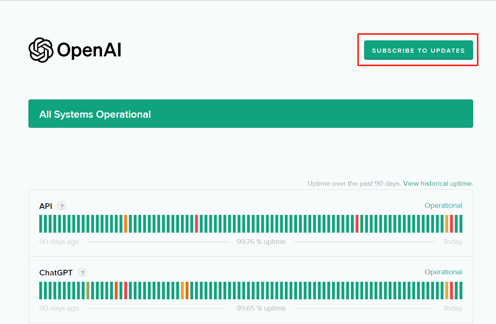
Task: Click the API component name
Action: click(x=46, y=206)
